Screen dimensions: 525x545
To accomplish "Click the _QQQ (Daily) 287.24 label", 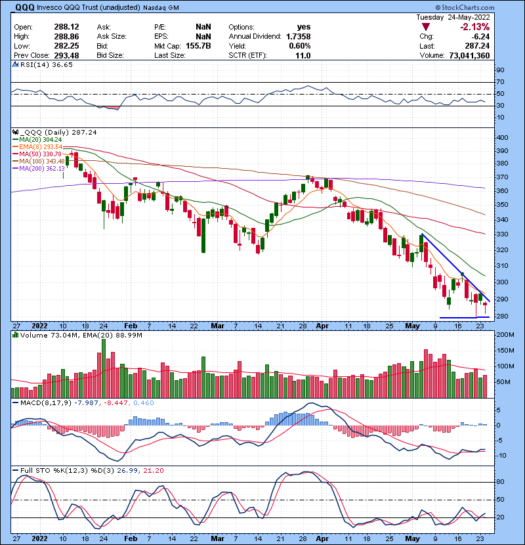I will [x=58, y=132].
